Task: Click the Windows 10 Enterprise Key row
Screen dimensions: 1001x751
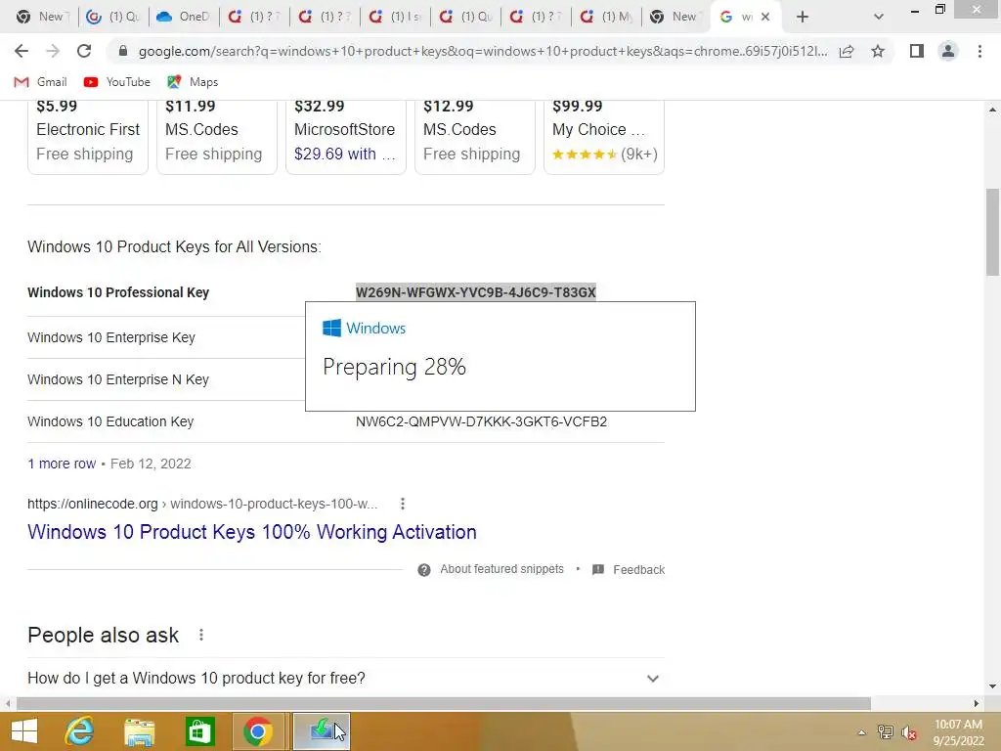Action: [166, 337]
